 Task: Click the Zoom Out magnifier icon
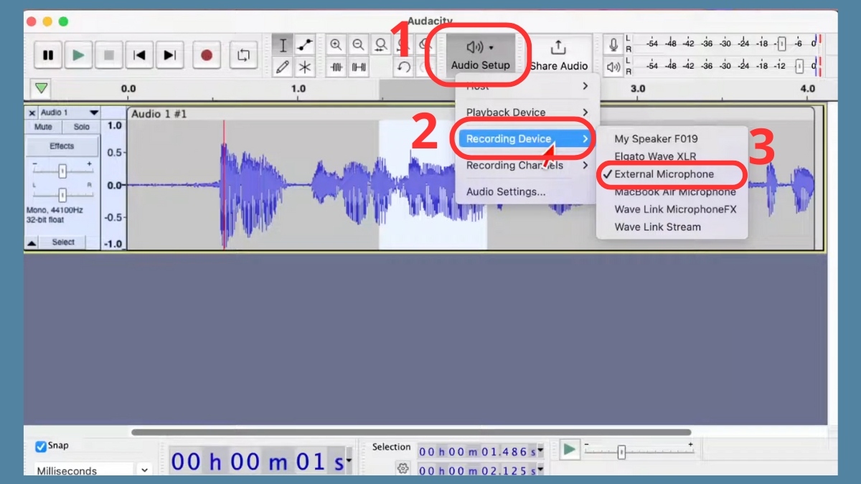coord(358,45)
